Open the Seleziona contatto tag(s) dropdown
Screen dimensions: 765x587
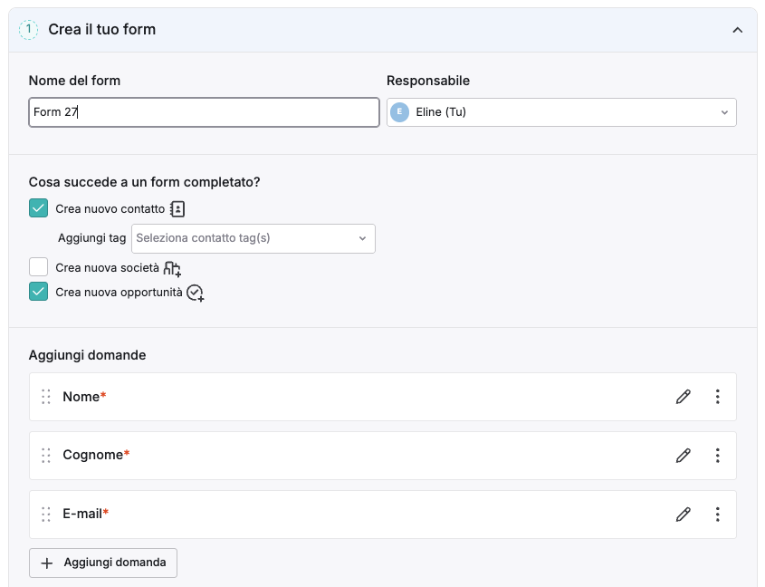click(x=253, y=238)
